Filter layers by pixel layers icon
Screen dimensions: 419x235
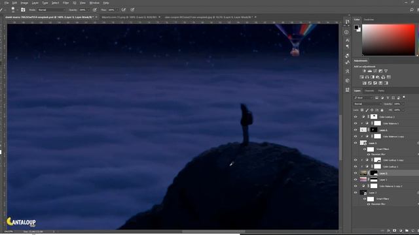pyautogui.click(x=377, y=98)
